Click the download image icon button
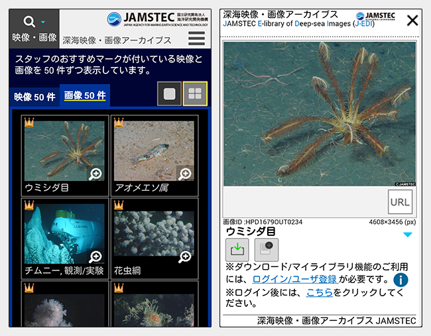431x336 pixels. pyautogui.click(x=237, y=250)
